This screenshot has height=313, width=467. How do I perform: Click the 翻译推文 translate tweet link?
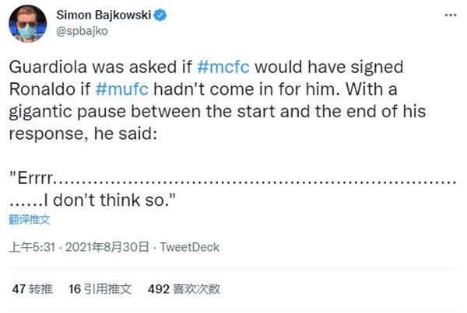(30, 220)
